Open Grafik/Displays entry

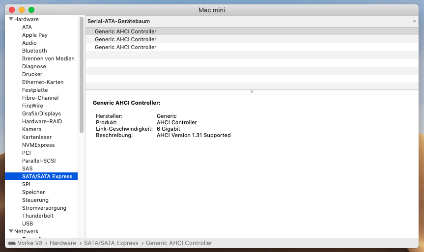point(41,113)
